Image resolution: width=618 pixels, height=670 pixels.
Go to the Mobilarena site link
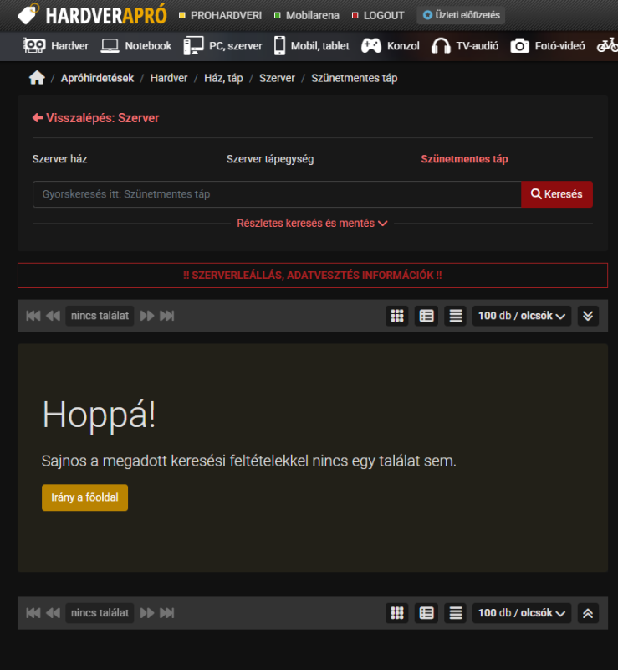[307, 15]
